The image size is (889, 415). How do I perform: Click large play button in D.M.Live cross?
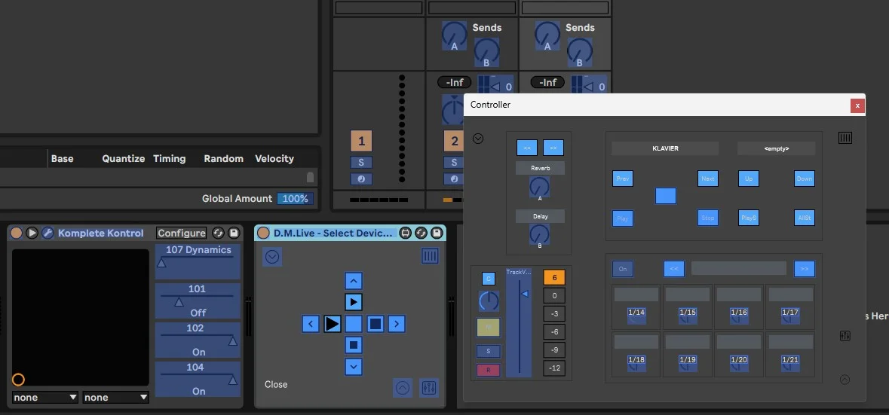coord(332,324)
